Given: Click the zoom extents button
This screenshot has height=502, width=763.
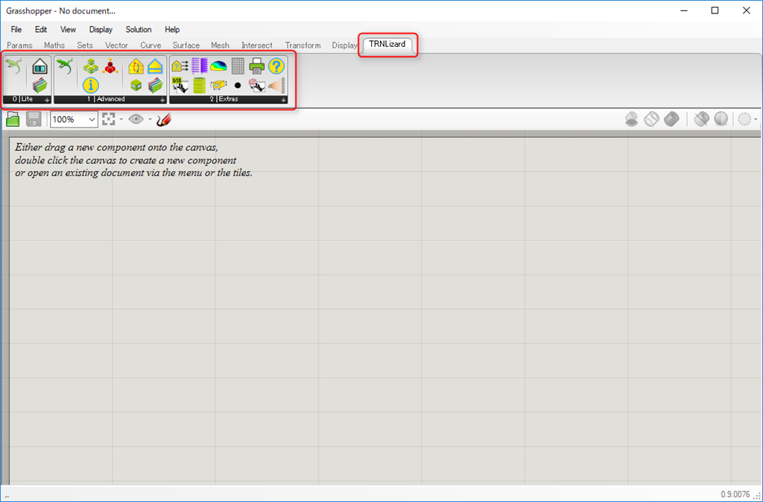Looking at the screenshot, I should 108,119.
